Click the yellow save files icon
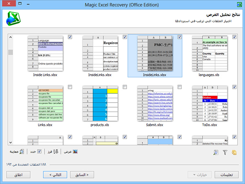 (234, 152)
